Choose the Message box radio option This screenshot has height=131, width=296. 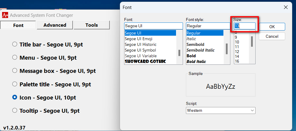[14, 71]
